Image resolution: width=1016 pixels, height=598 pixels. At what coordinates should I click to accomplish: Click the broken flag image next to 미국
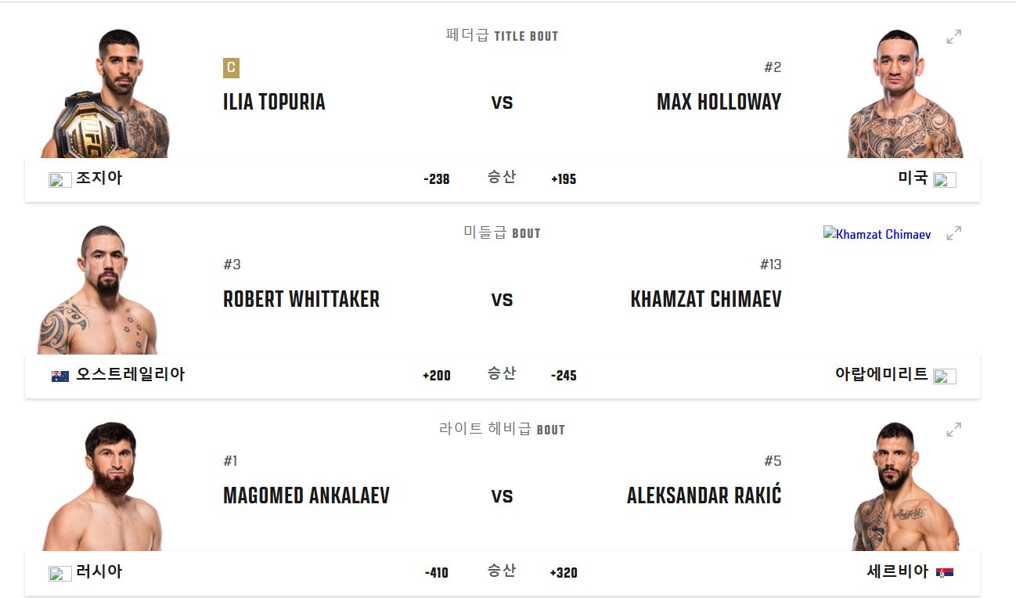[x=946, y=179]
